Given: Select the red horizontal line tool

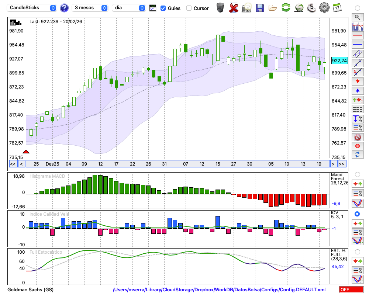Looking at the screenshot, I should pyautogui.click(x=358, y=35).
